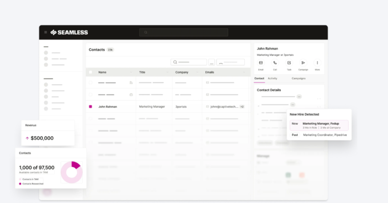Open the Emails column dropdown arrow
The width and height of the screenshot is (388, 203).
click(x=244, y=72)
